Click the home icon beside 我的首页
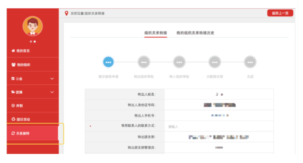 13,51
